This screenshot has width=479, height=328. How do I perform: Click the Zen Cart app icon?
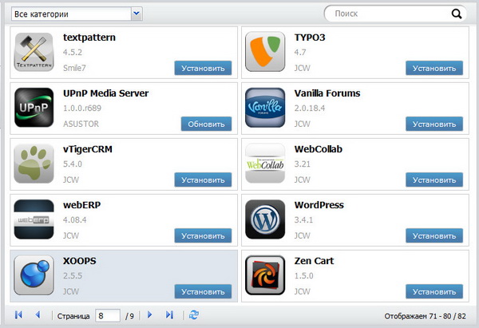pyautogui.click(x=265, y=275)
